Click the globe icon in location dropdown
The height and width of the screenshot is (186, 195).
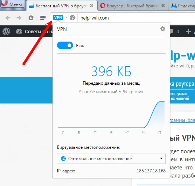click(x=63, y=159)
